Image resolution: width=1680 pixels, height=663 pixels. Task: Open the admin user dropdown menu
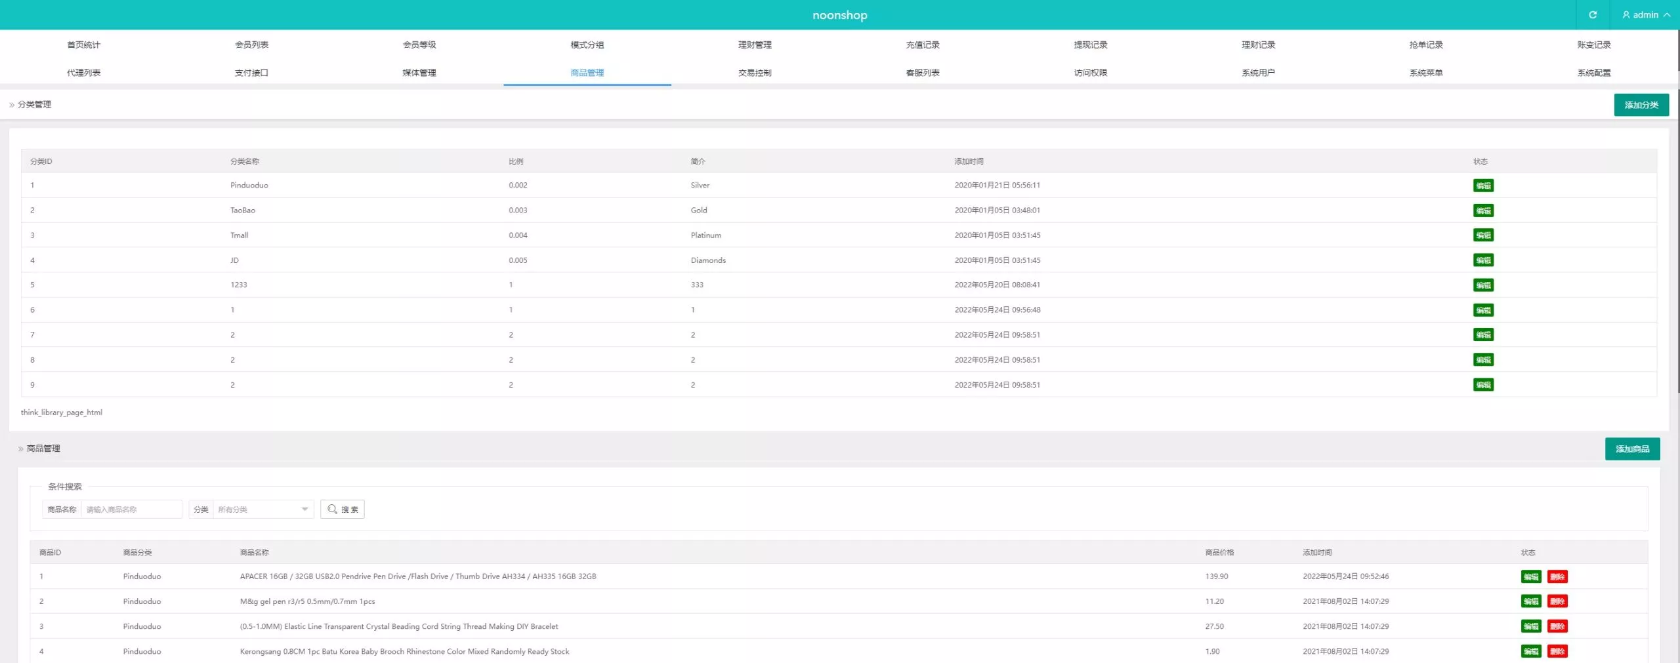coord(1646,14)
